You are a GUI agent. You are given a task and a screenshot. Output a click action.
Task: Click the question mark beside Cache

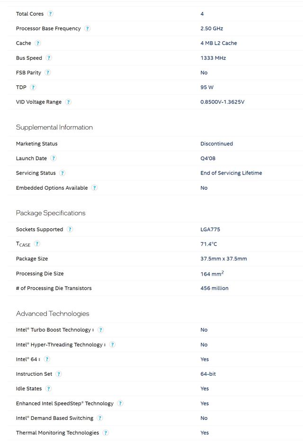point(38,43)
